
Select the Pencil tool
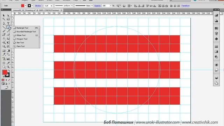pyautogui.click(x=8, y=31)
